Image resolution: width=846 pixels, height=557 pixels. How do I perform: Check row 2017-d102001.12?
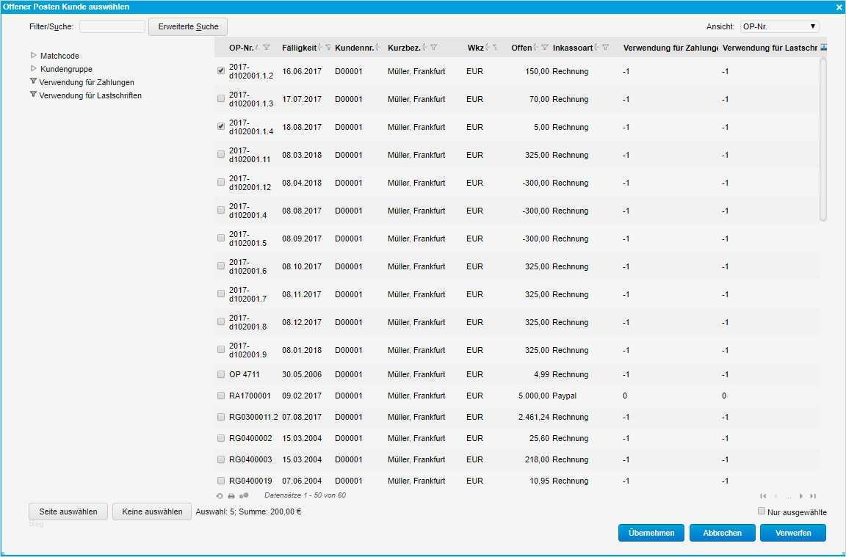(220, 182)
